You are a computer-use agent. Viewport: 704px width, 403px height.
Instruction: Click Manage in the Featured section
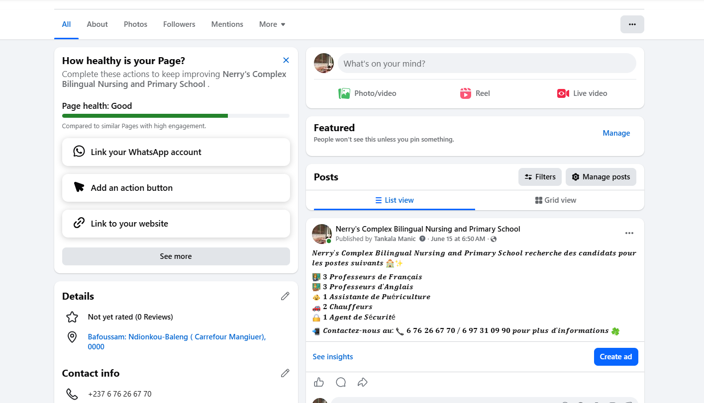point(616,133)
